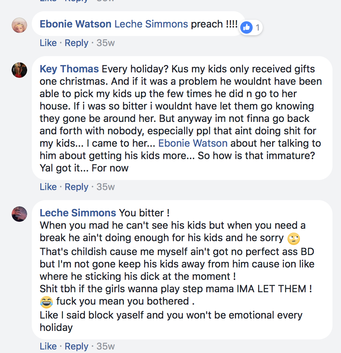Reply to Key Thomas's comment
The height and width of the screenshot is (353, 341).
76,187
